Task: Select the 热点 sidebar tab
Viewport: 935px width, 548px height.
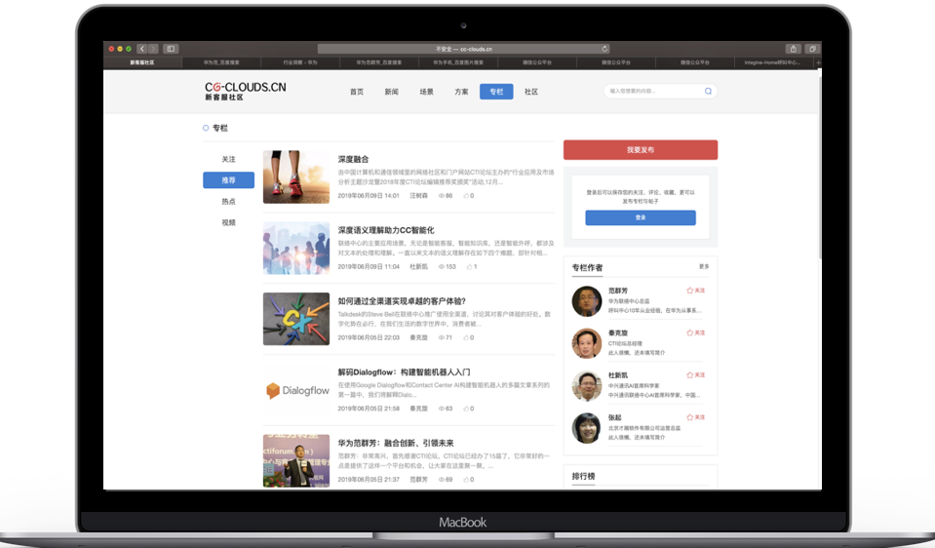Action: [228, 201]
